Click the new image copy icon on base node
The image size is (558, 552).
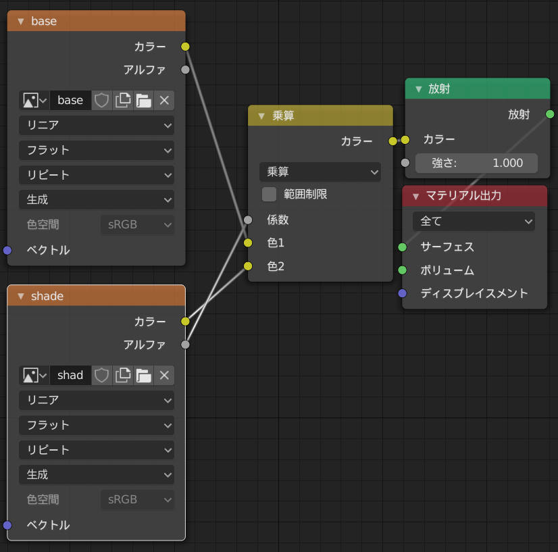click(123, 101)
